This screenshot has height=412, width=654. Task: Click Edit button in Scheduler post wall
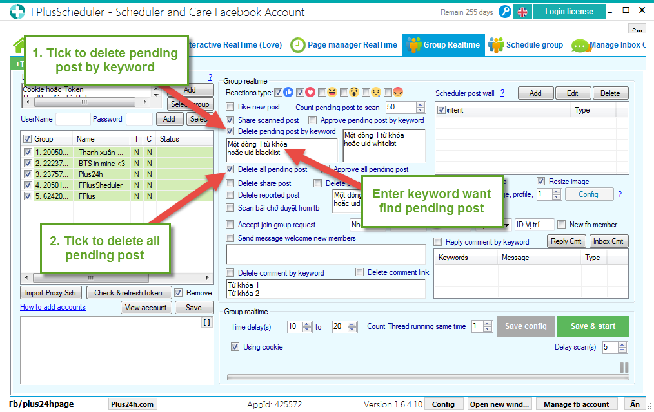tap(573, 93)
